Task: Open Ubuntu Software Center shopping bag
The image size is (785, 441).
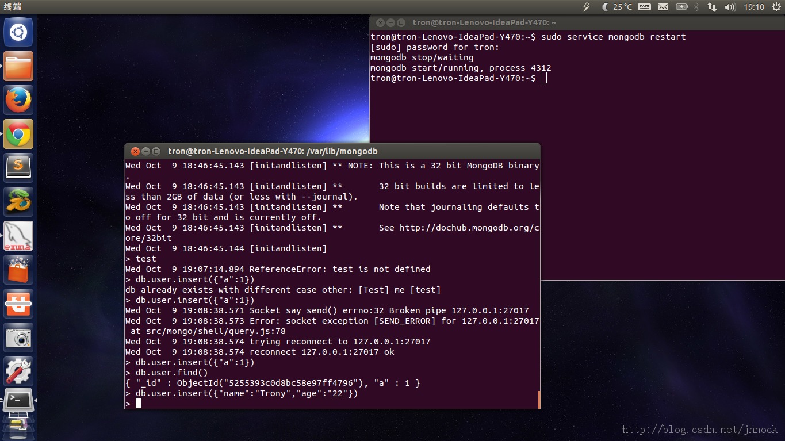Action: [x=18, y=270]
